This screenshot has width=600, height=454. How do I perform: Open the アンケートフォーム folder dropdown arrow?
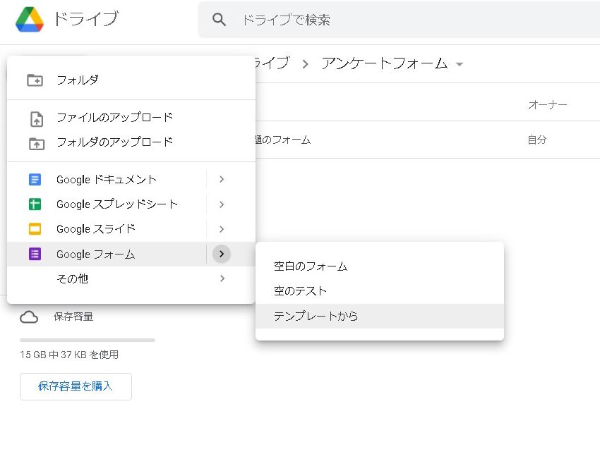(x=460, y=64)
